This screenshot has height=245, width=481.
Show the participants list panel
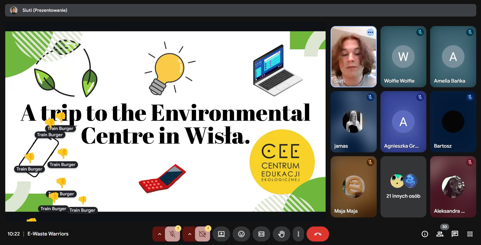pos(440,234)
